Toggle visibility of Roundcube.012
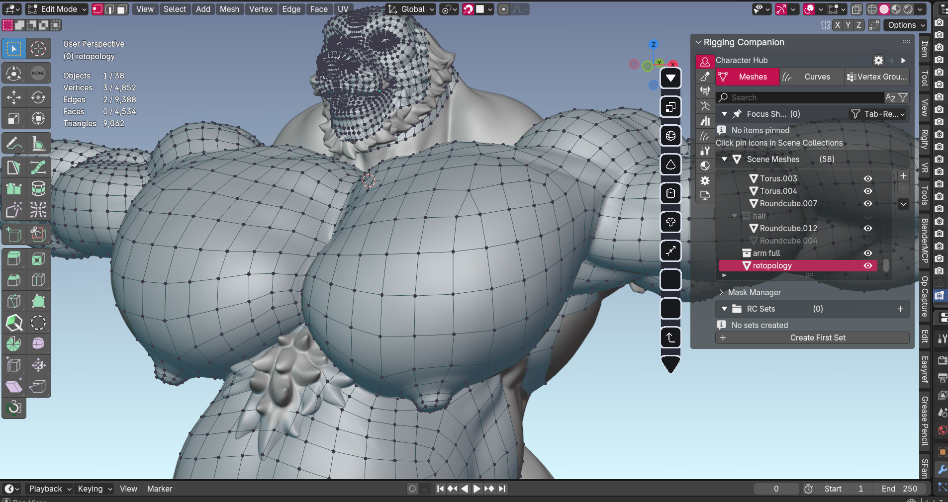 point(868,229)
